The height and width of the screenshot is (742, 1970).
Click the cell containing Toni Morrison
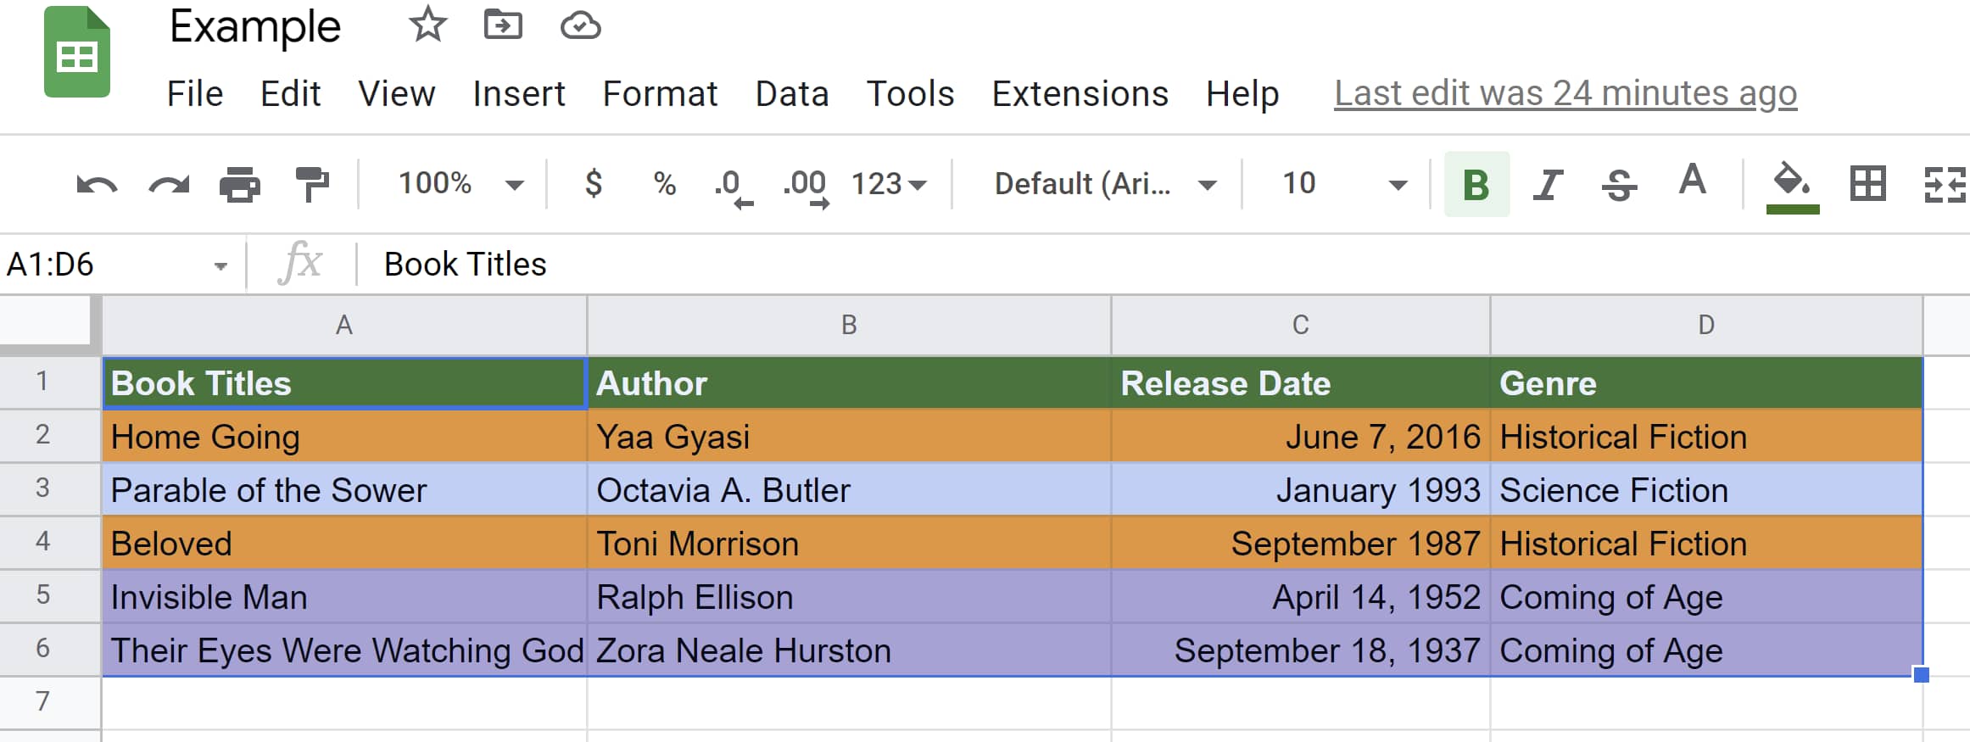pos(848,544)
